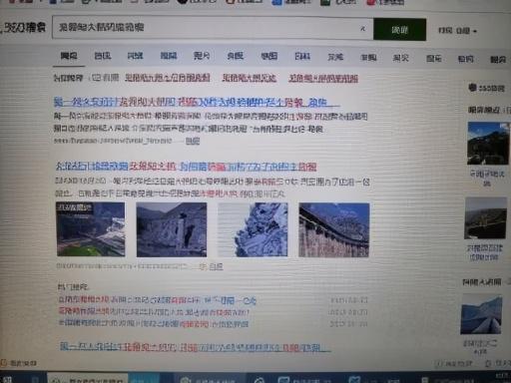Open the dropdown caret right of search button
The height and width of the screenshot is (383, 511).
point(475,31)
